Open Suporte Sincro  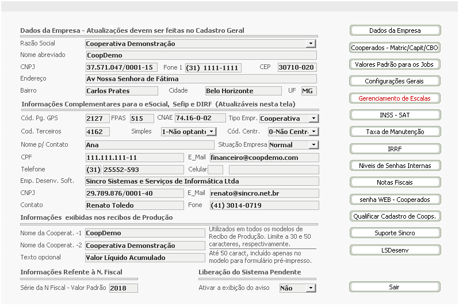click(395, 233)
